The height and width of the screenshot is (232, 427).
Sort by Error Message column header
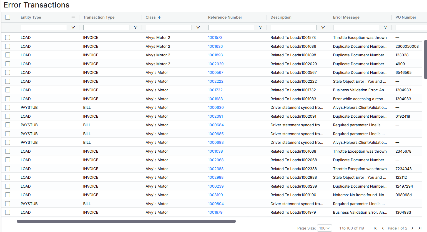(346, 17)
